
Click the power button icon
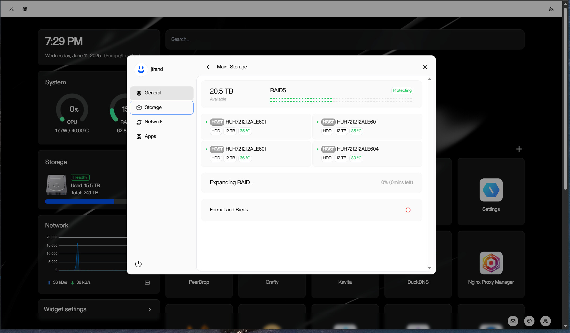pyautogui.click(x=138, y=264)
